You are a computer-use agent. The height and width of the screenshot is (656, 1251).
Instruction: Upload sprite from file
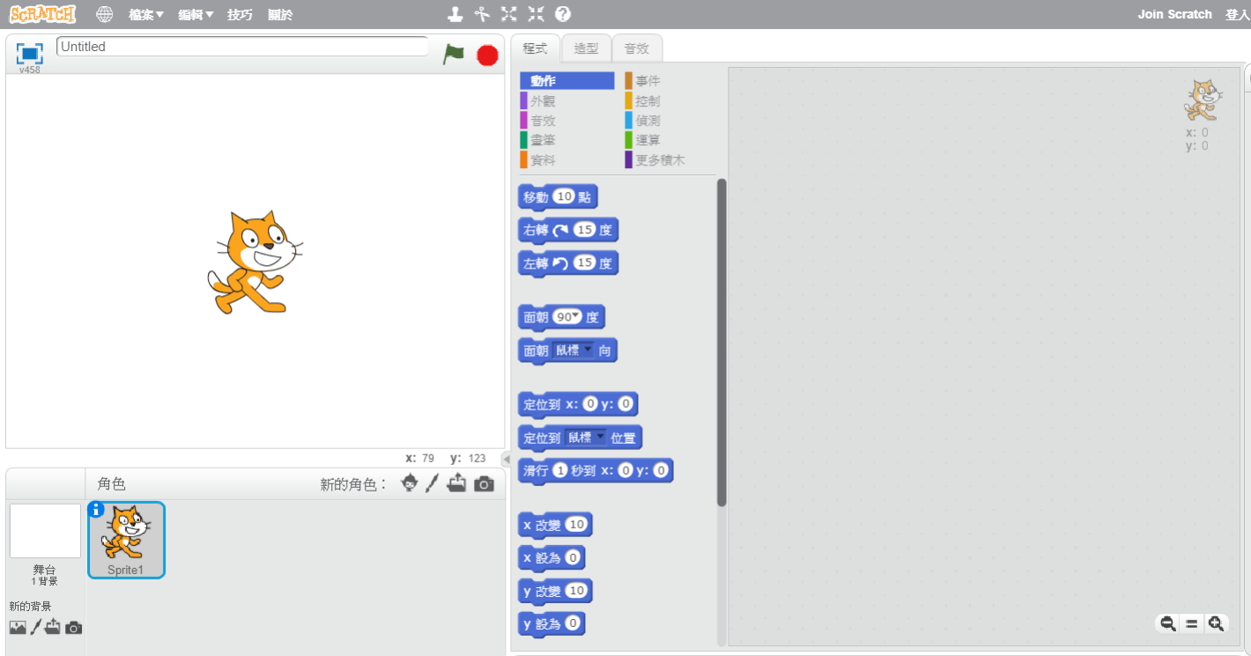pyautogui.click(x=456, y=483)
